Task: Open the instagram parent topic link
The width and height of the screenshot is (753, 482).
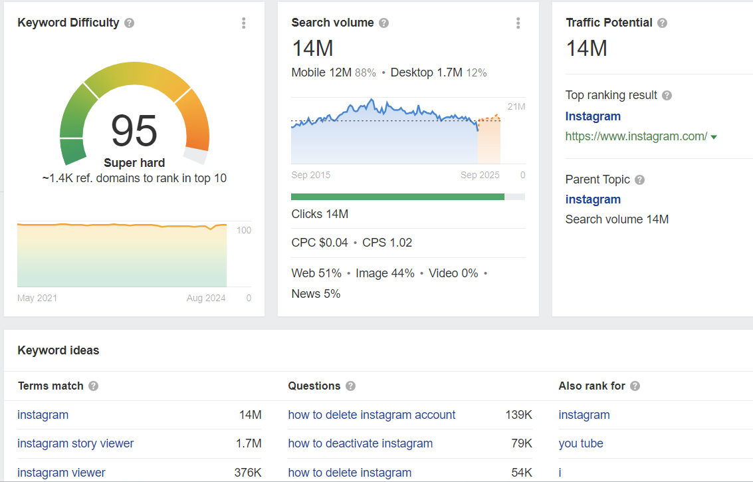Action: point(593,199)
